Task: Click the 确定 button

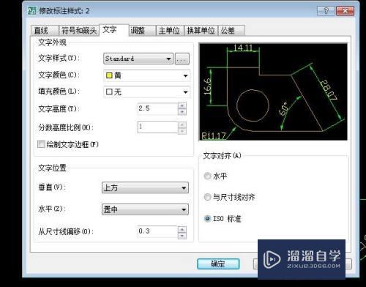Action: tap(218, 264)
